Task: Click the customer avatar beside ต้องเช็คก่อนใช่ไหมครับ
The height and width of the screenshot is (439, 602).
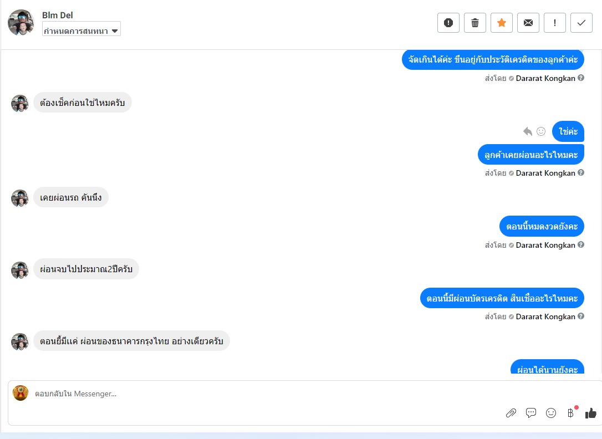Action: (x=20, y=104)
